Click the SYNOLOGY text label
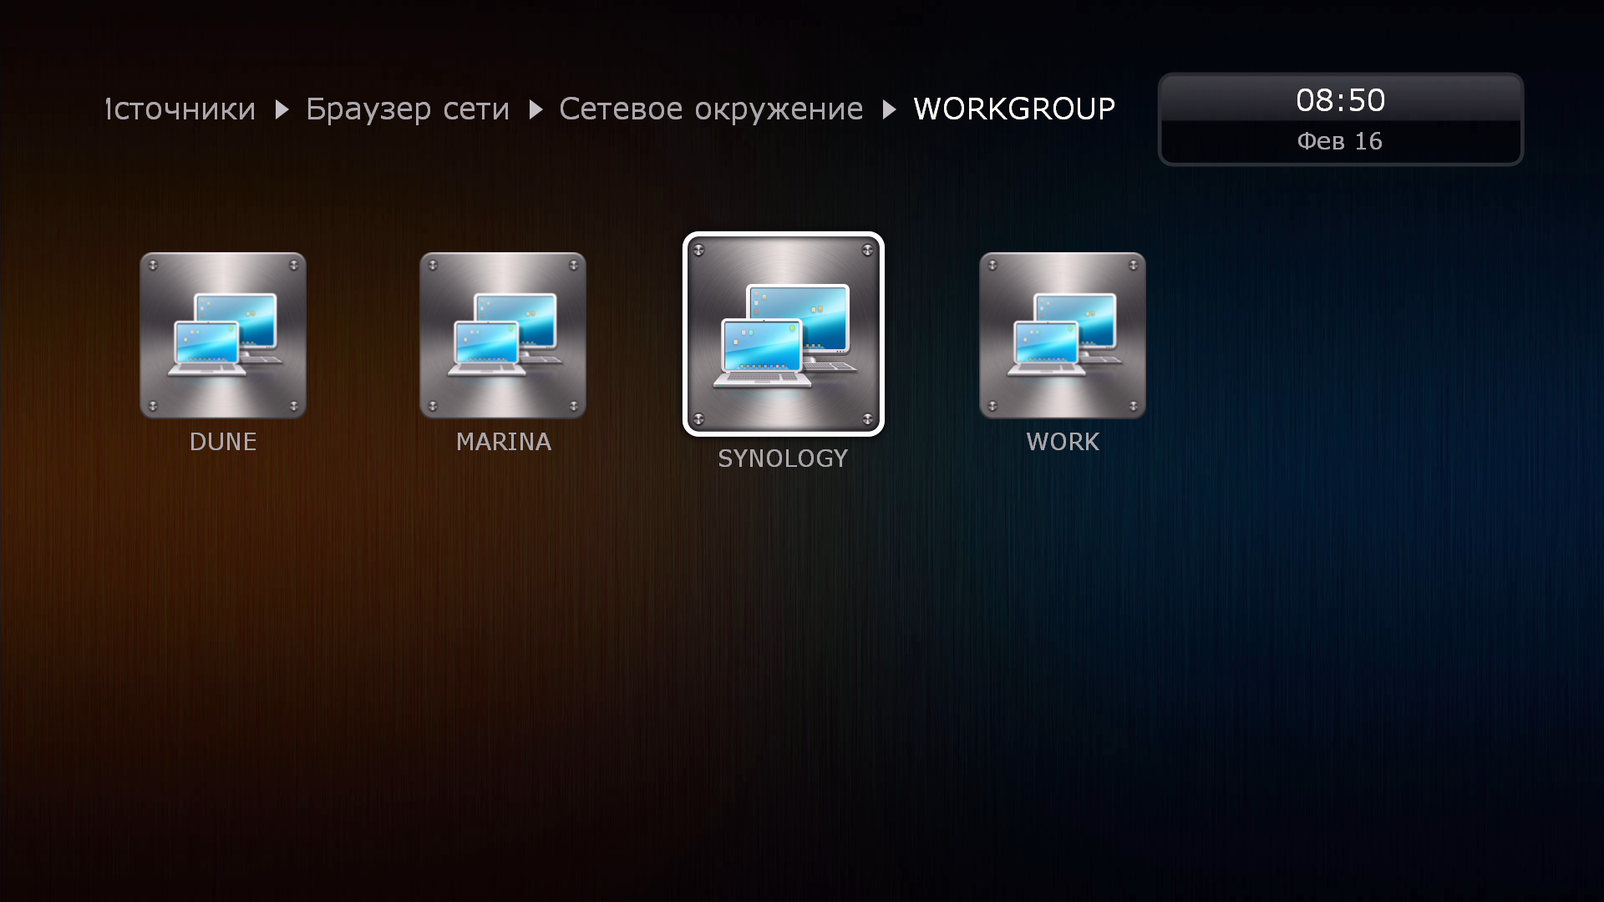Screen dimensions: 1604x902 click(783, 459)
